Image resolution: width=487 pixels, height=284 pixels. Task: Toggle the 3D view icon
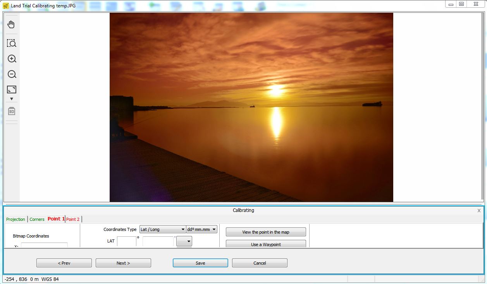point(12,112)
